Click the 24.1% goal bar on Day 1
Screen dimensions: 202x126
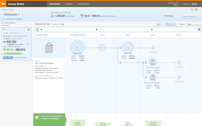click(103, 124)
